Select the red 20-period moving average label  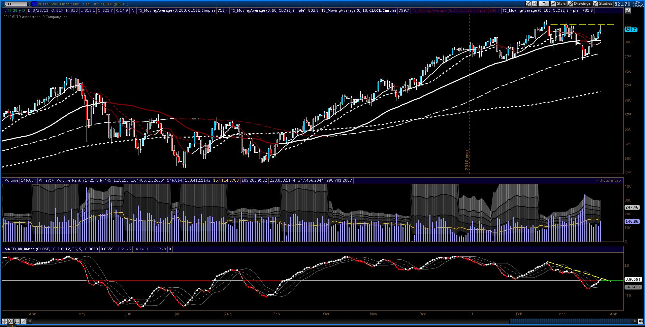point(449,10)
